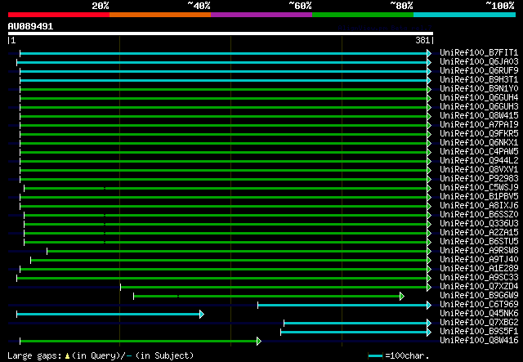Open hit UniRef100_B7FIT1

click(x=479, y=53)
